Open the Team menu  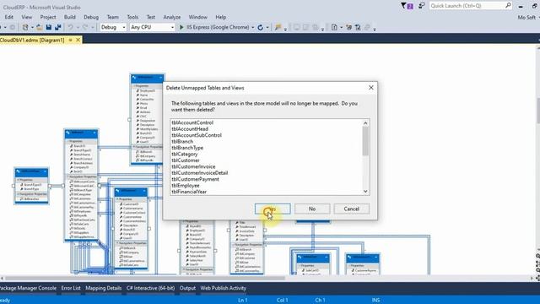tap(112, 17)
